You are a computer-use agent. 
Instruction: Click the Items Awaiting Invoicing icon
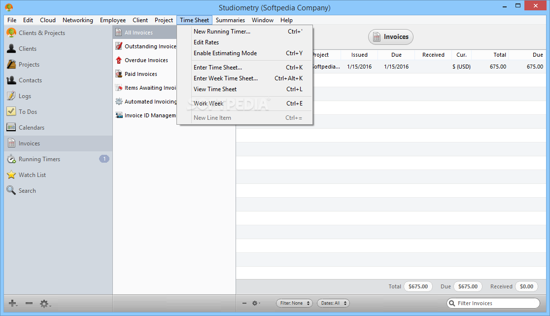coord(119,88)
